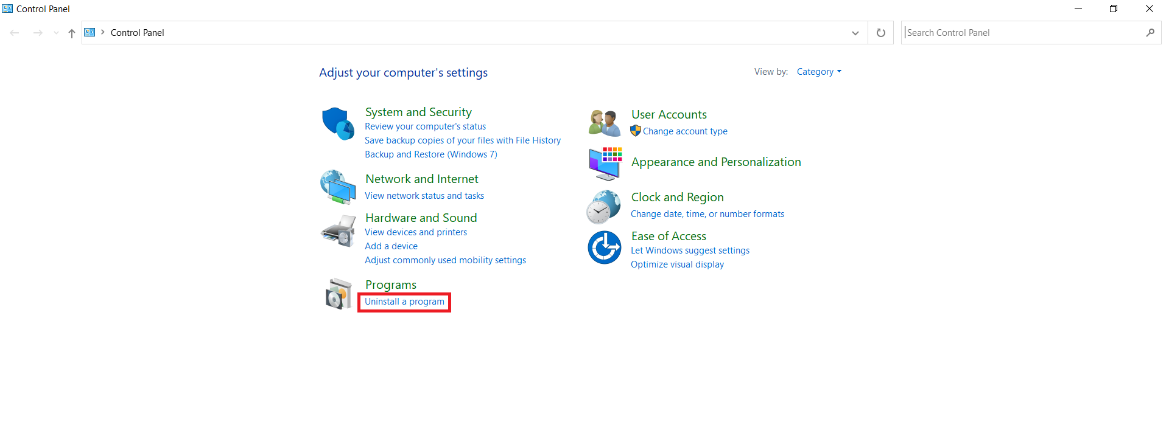
Task: Open Network and Internet heading link
Action: point(422,179)
